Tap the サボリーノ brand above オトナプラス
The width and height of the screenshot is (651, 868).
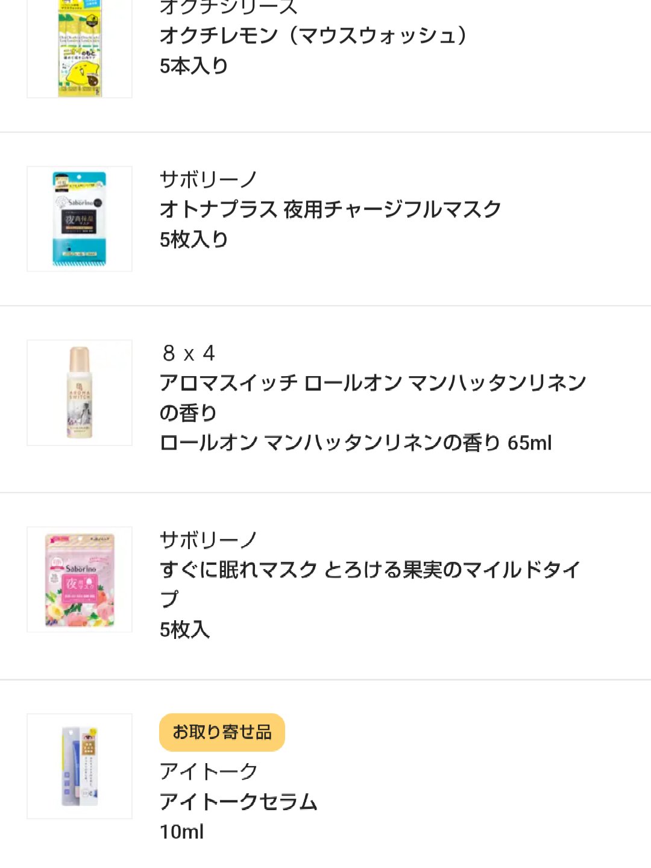tap(209, 179)
